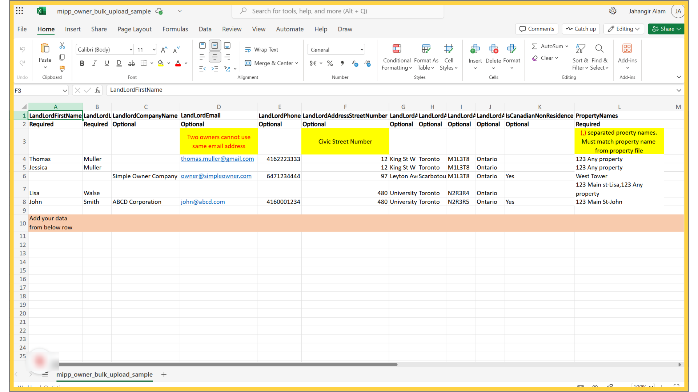Screen dimensions: 698x392
Task: Open Find & Select menu
Action: [599, 57]
